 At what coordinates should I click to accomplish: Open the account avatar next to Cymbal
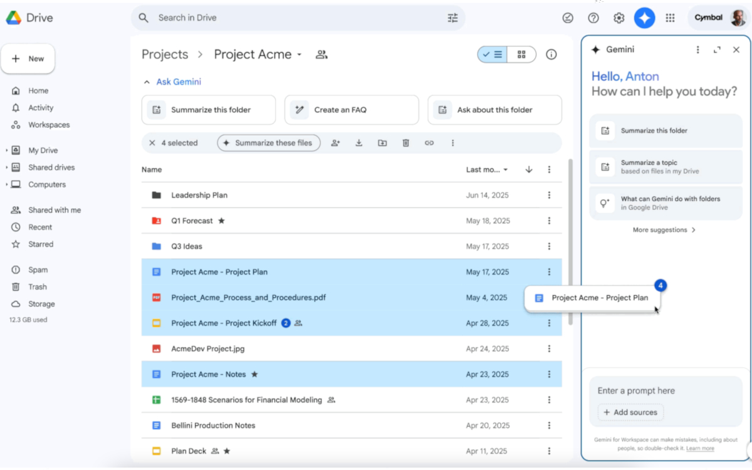pos(738,18)
